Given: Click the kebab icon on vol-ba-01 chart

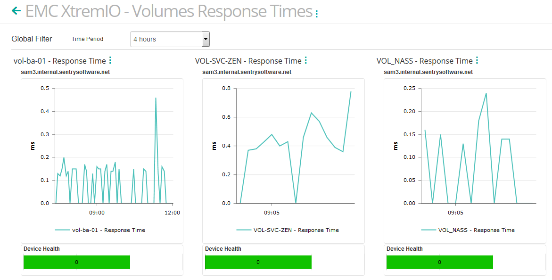Looking at the screenshot, I should click(109, 60).
